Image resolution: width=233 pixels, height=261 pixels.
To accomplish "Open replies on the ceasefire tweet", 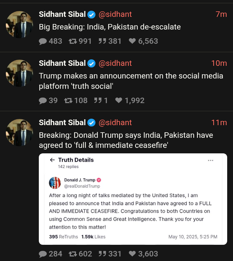I will 50,254.
